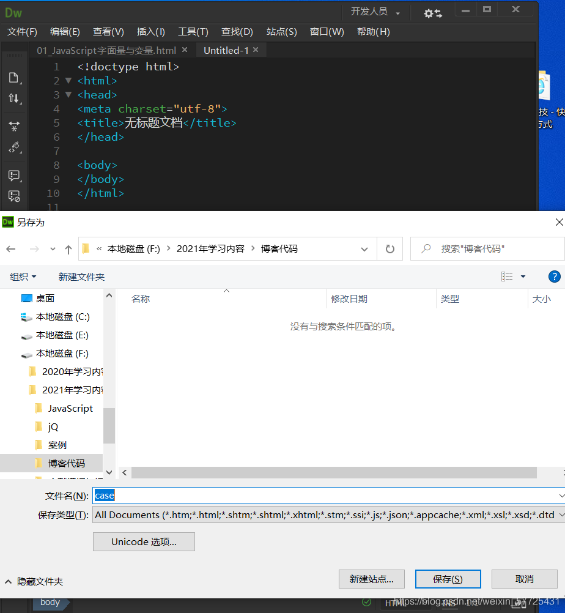Collapse 隐藏文件夹 folder pane
The width and height of the screenshot is (565, 613).
tap(34, 582)
